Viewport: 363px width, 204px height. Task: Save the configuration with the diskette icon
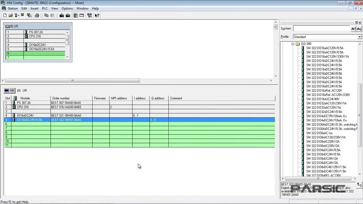22,15
